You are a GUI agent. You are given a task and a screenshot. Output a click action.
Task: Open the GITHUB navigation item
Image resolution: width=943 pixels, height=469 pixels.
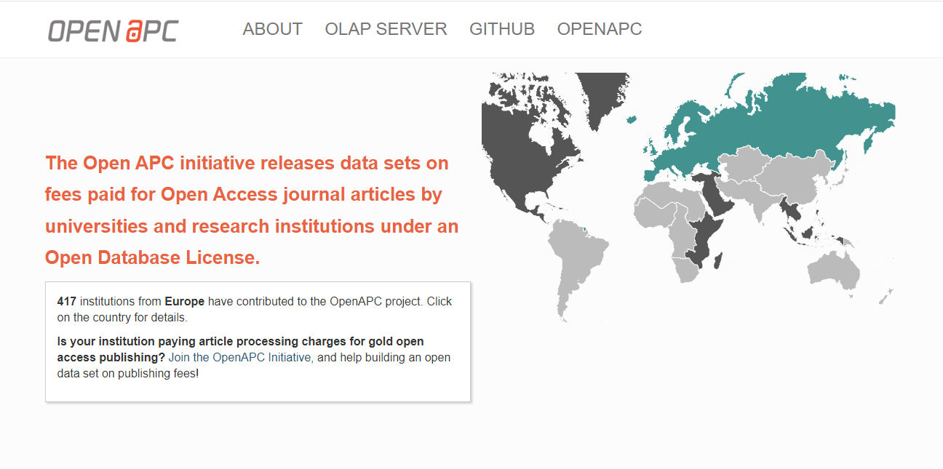(x=502, y=29)
